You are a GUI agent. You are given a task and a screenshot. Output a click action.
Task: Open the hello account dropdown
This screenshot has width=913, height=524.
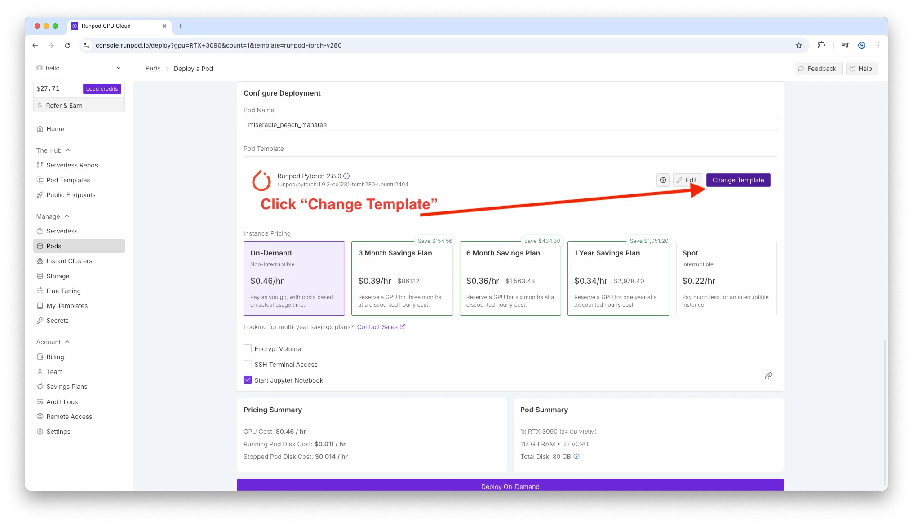pyautogui.click(x=79, y=68)
